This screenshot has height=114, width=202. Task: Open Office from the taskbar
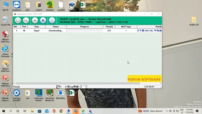(54, 111)
